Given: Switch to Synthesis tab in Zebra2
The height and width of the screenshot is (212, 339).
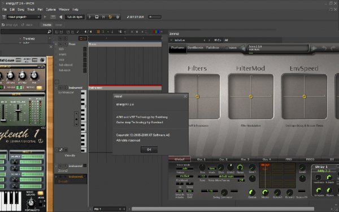Looking at the screenshot, I should point(195,47).
